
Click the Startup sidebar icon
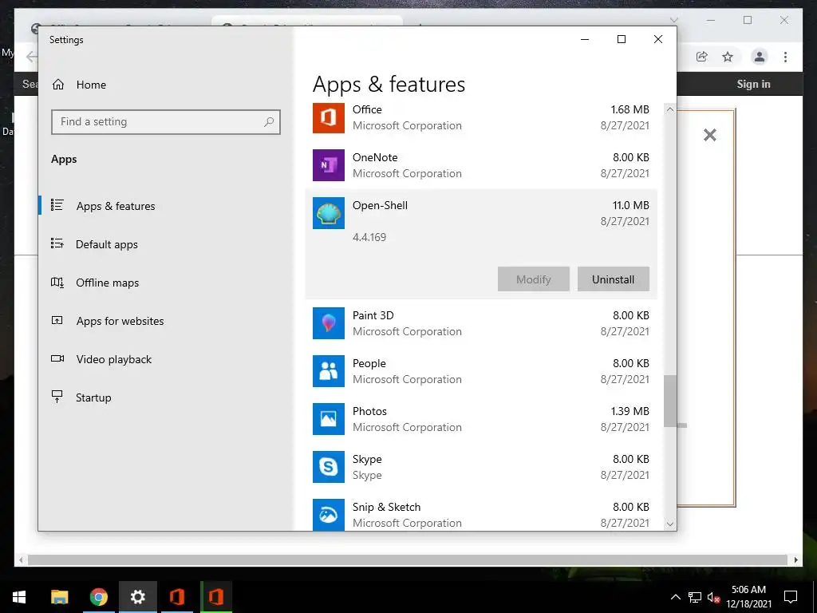click(57, 397)
